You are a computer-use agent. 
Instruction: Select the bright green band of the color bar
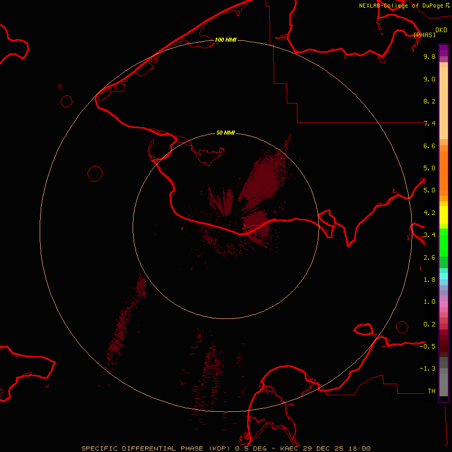click(x=443, y=243)
